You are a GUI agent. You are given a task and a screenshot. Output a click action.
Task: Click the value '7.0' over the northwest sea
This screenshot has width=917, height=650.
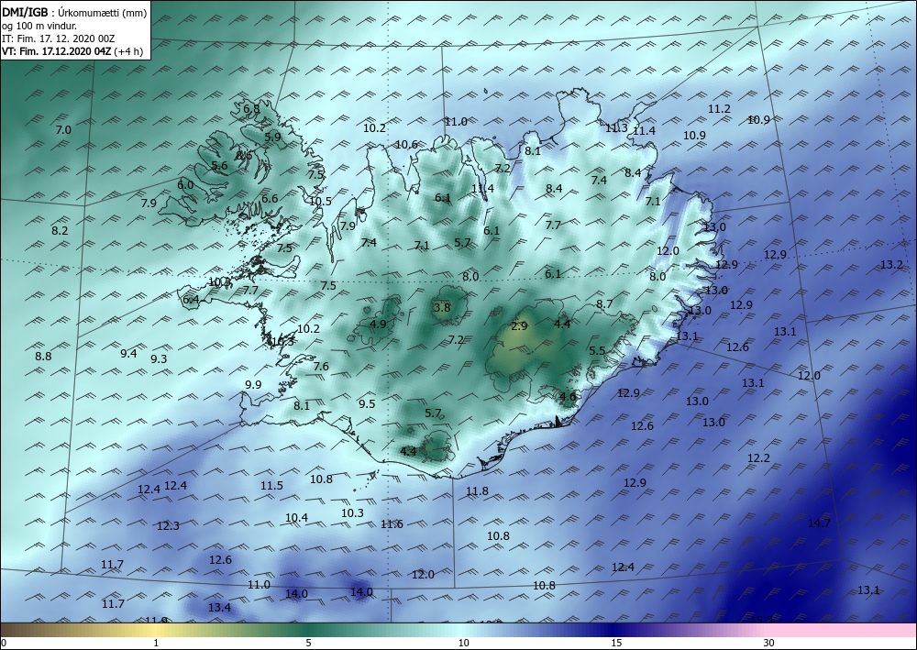63,130
